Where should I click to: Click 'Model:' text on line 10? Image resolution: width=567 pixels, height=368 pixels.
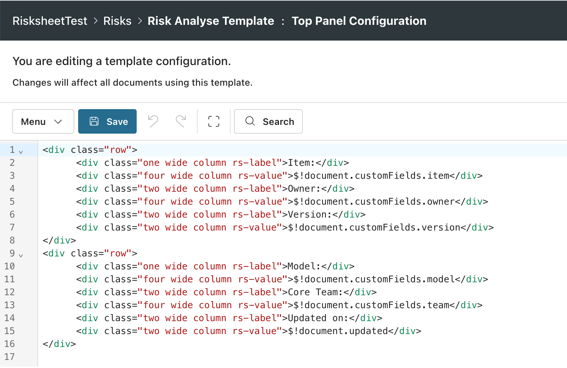(305, 266)
